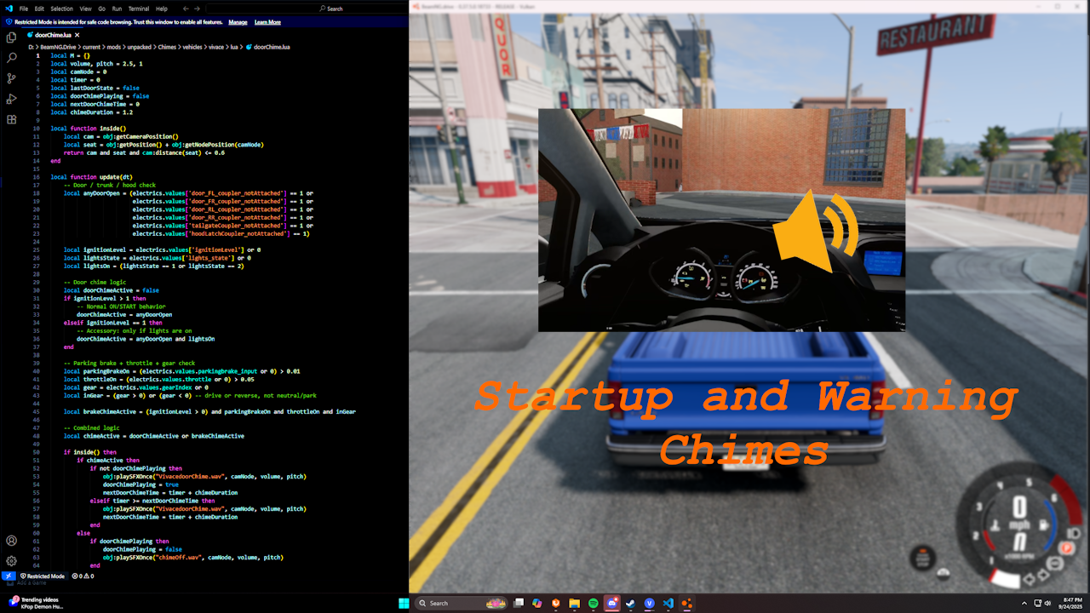This screenshot has height=613, width=1090.
Task: Click the Restricted Mode status bar button
Action: (43, 576)
